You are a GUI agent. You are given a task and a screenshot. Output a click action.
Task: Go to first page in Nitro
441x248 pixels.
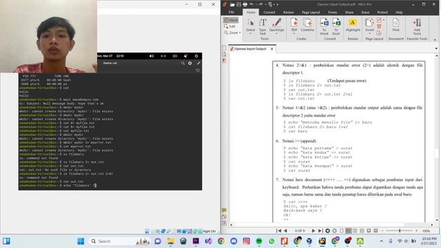click(278, 231)
